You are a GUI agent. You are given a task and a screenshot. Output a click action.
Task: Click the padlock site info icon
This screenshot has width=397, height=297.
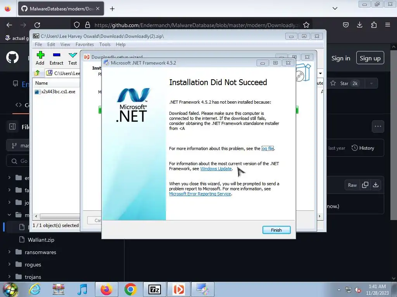tap(88, 25)
